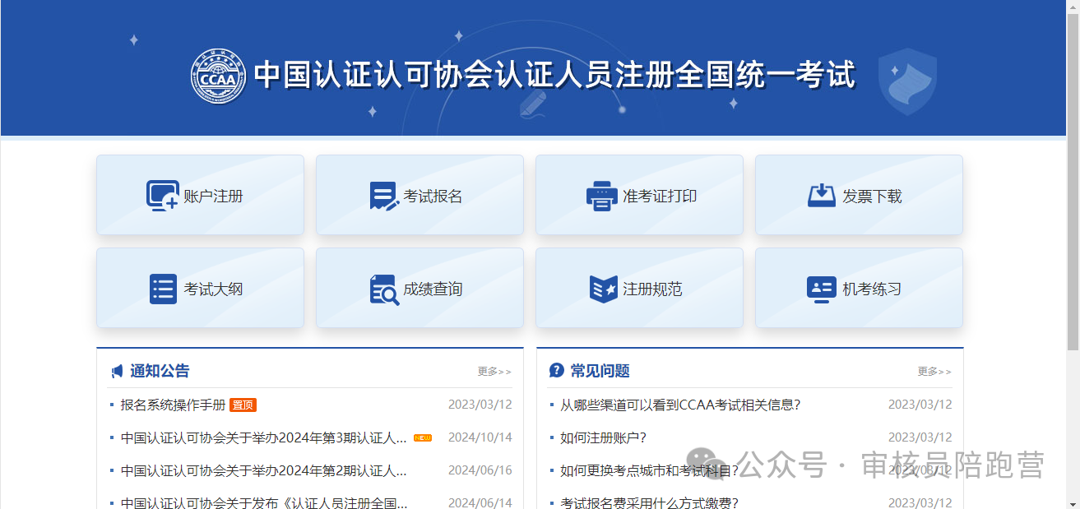Open the 考试大纲 list icon
The height and width of the screenshot is (509, 1080).
coord(163,289)
